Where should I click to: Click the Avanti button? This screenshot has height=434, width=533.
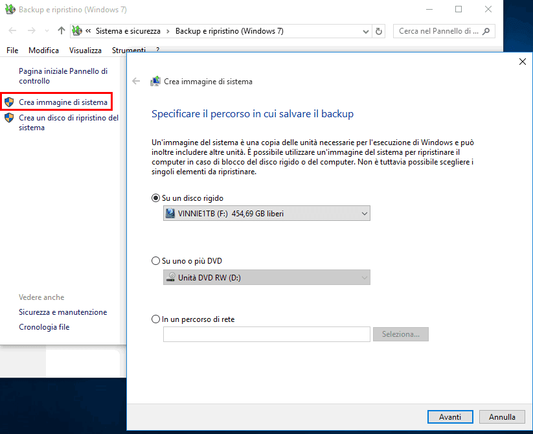(450, 417)
